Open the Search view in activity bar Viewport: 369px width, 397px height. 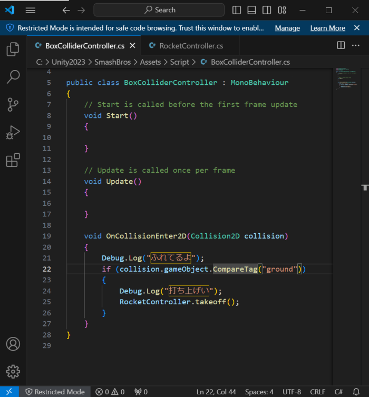point(13,77)
